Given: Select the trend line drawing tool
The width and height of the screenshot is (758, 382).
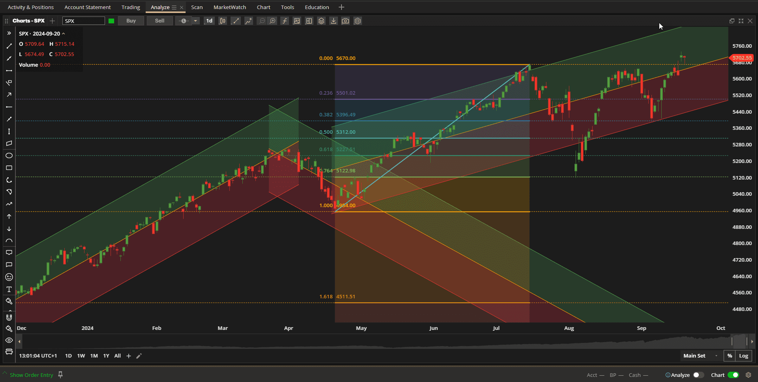Looking at the screenshot, I should coord(9,46).
